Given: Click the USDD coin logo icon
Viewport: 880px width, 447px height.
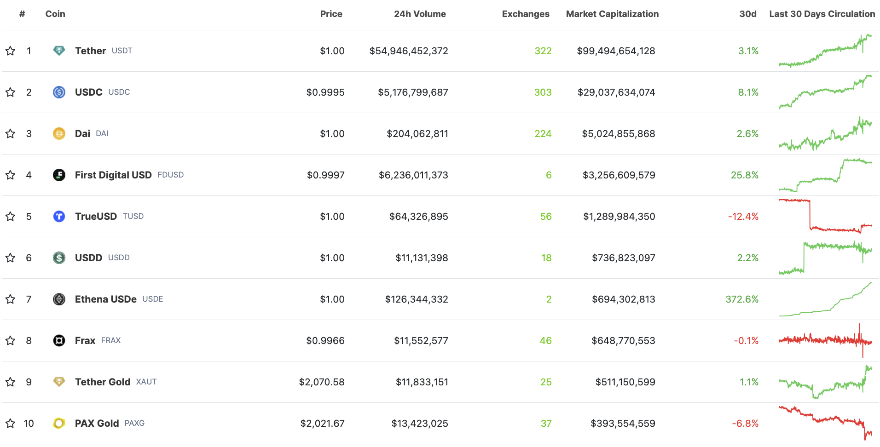Looking at the screenshot, I should 59,258.
